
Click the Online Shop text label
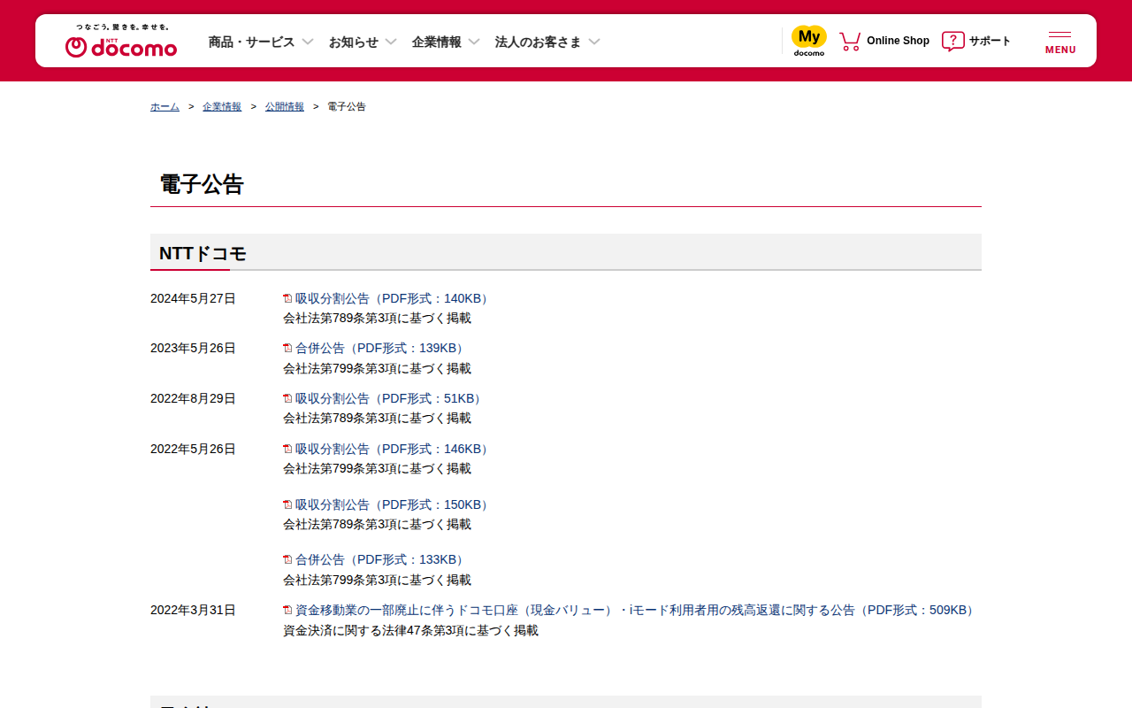click(x=898, y=41)
